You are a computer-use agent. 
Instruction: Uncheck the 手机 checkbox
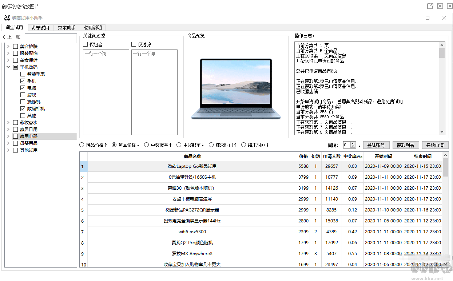click(23, 81)
